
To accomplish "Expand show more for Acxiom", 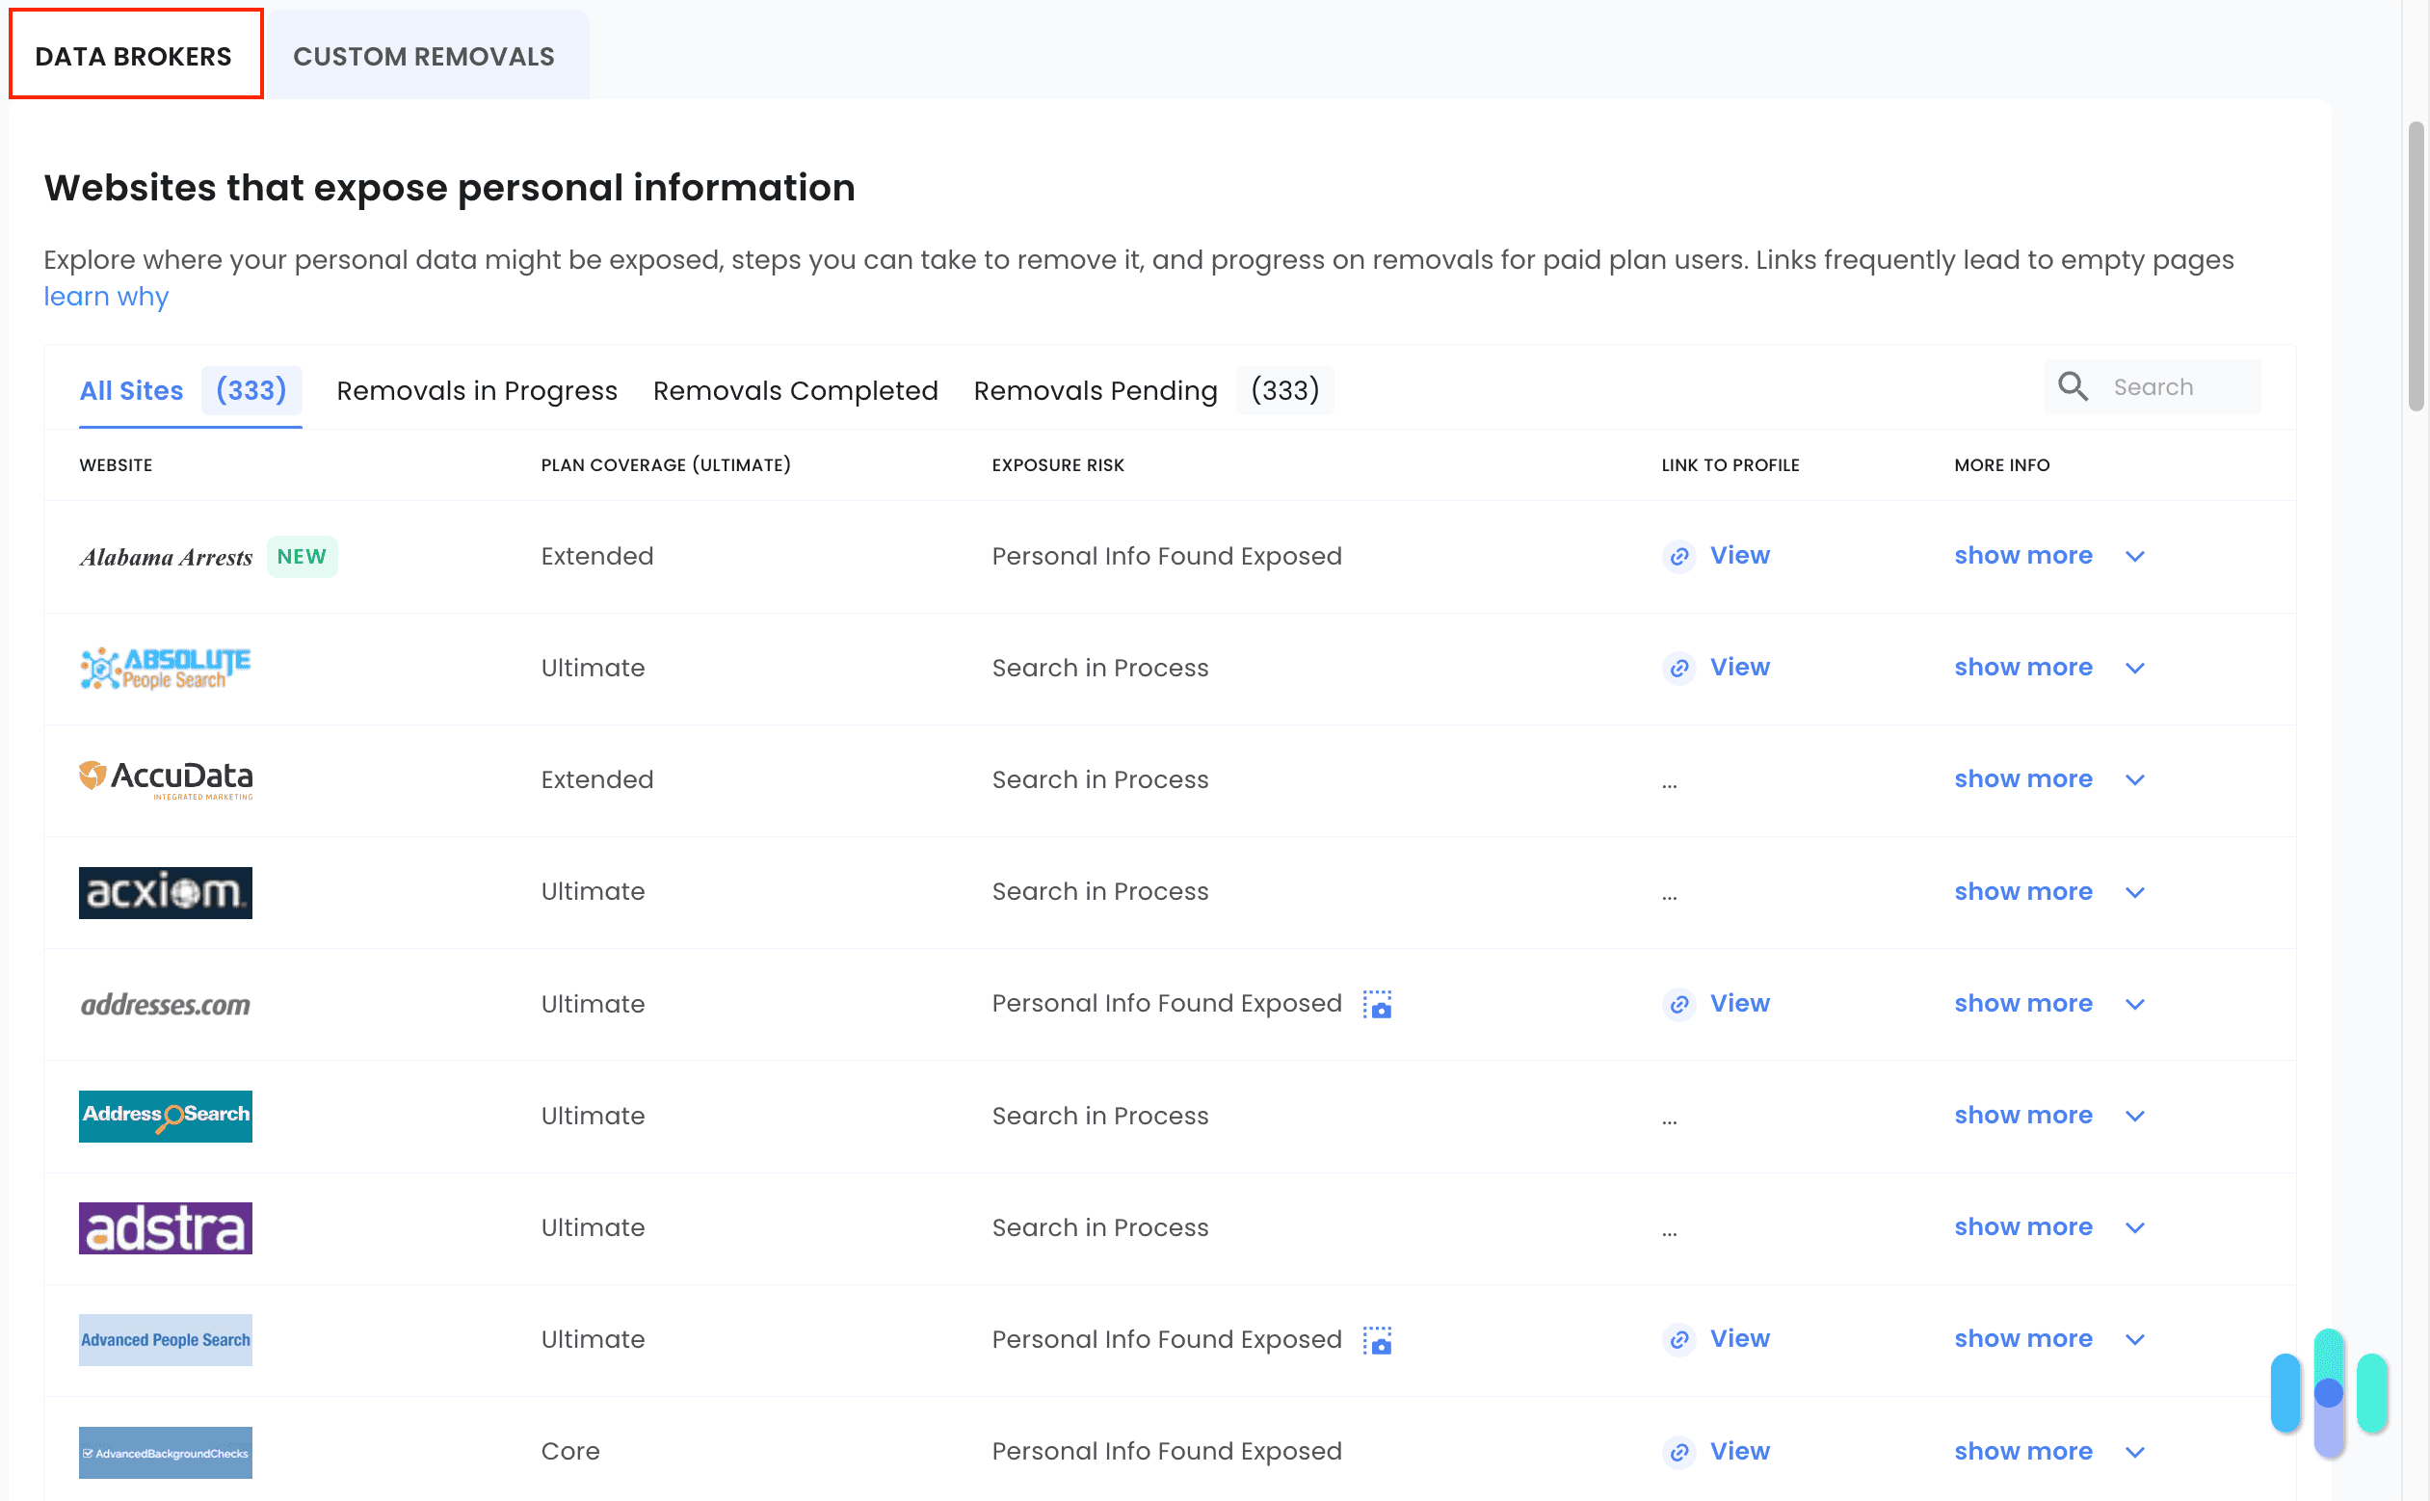I will (x=2023, y=891).
